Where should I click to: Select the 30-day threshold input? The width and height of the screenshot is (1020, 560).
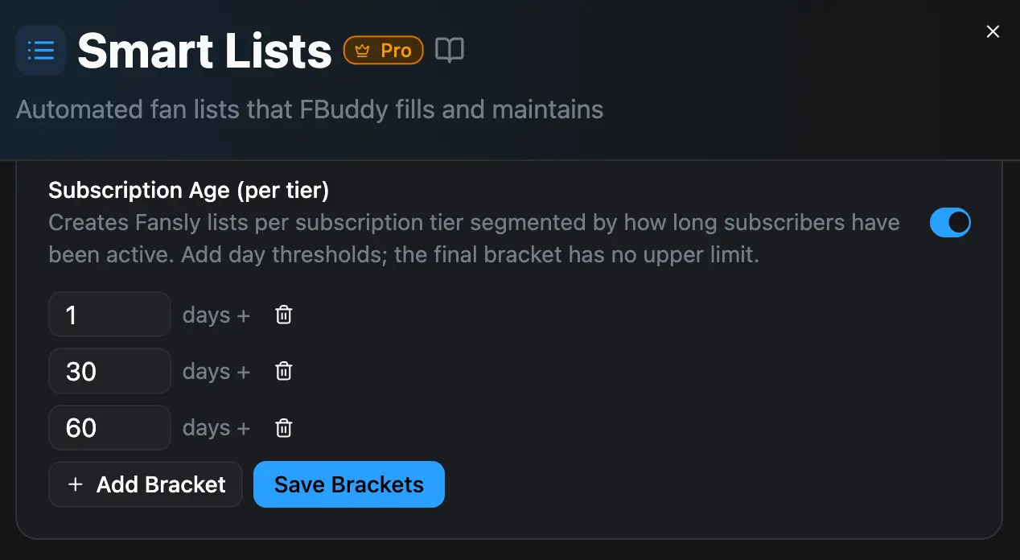coord(109,371)
